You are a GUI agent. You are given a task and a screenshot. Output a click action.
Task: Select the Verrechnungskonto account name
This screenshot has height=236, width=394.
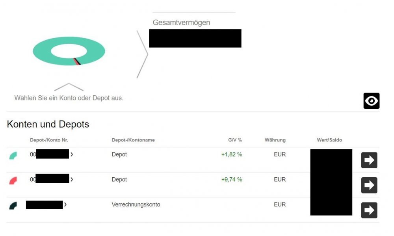click(x=136, y=204)
